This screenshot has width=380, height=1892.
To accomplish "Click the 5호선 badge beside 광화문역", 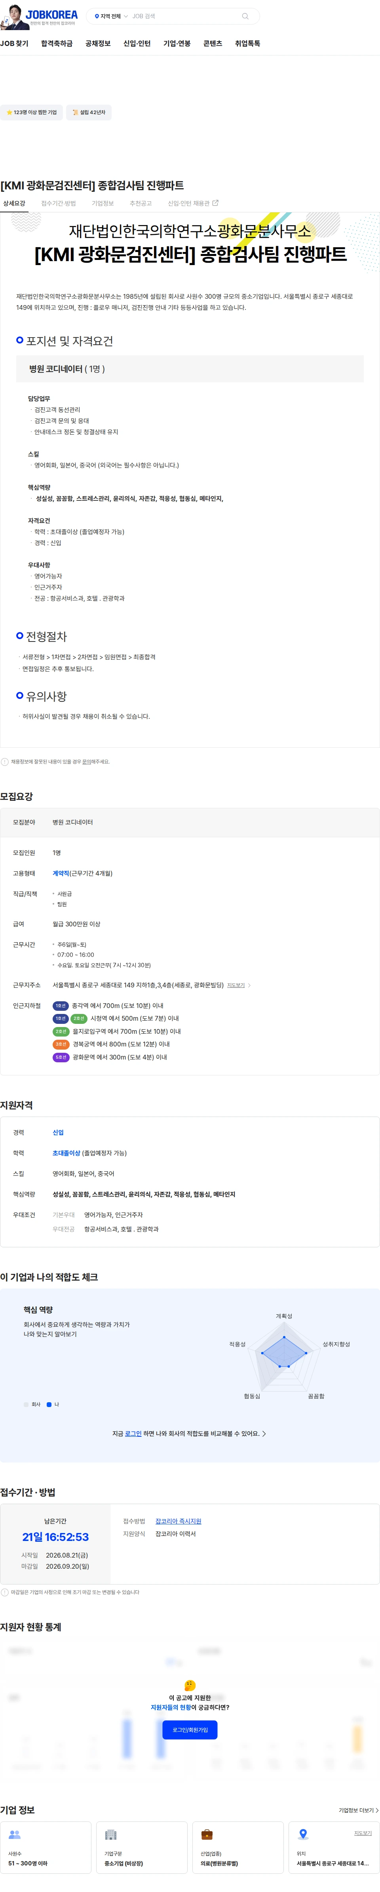I will [x=61, y=1057].
